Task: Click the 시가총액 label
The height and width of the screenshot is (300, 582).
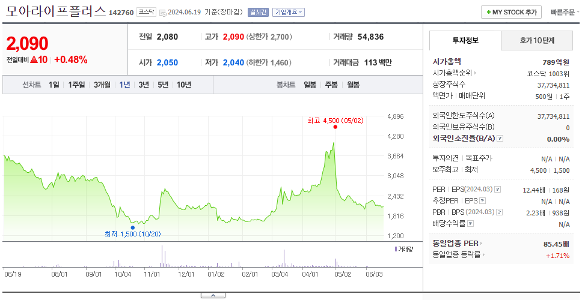Action: click(x=447, y=61)
